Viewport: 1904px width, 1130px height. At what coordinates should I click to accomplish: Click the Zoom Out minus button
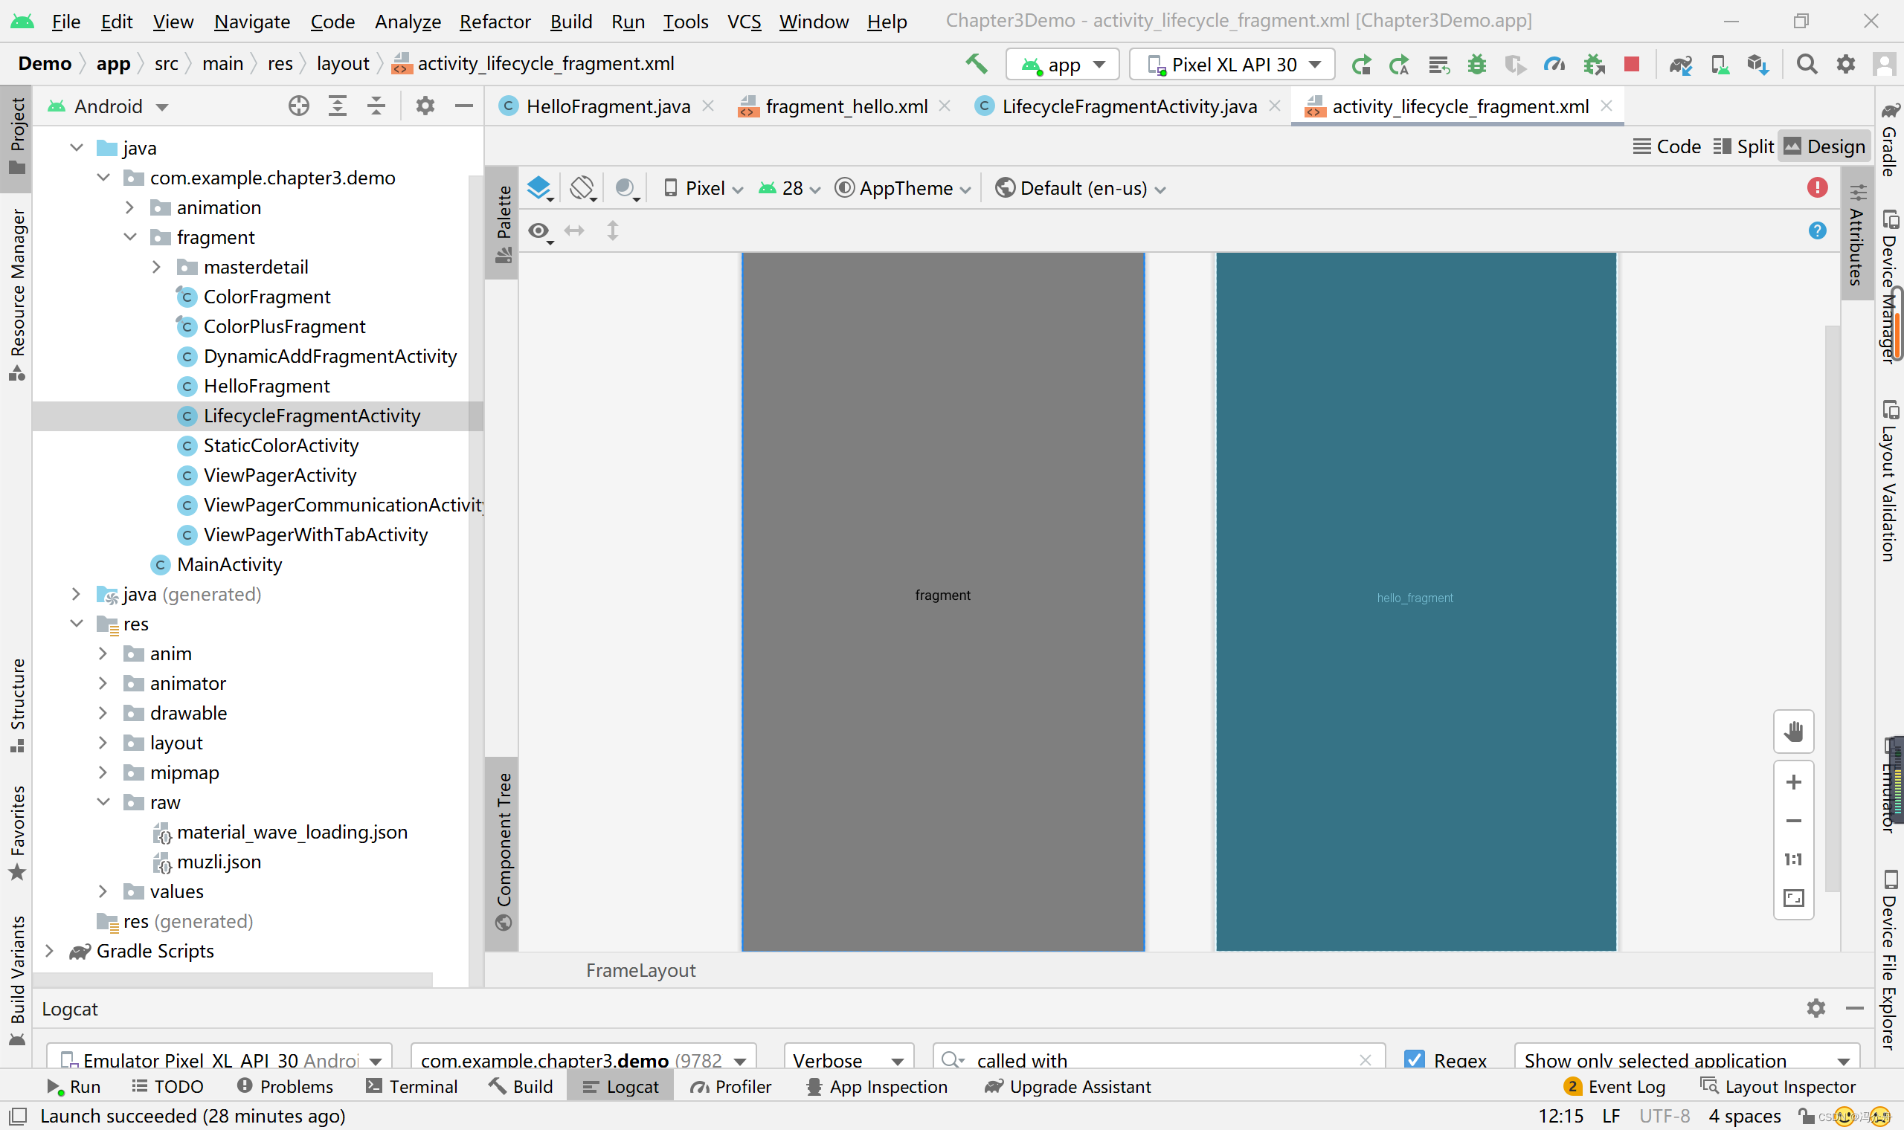click(1794, 821)
